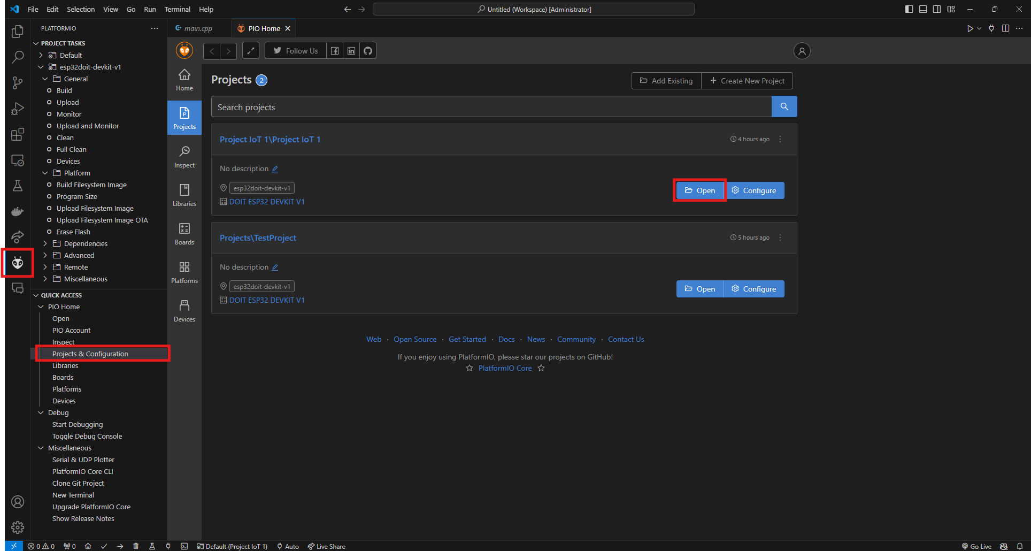The width and height of the screenshot is (1031, 551).
Task: Configure the Project IoT 1 project
Action: pos(754,190)
